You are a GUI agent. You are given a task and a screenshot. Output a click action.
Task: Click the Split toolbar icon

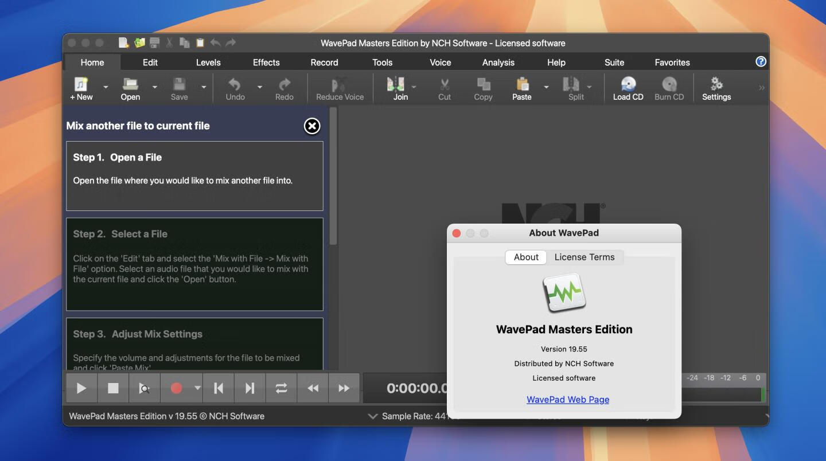(x=571, y=84)
